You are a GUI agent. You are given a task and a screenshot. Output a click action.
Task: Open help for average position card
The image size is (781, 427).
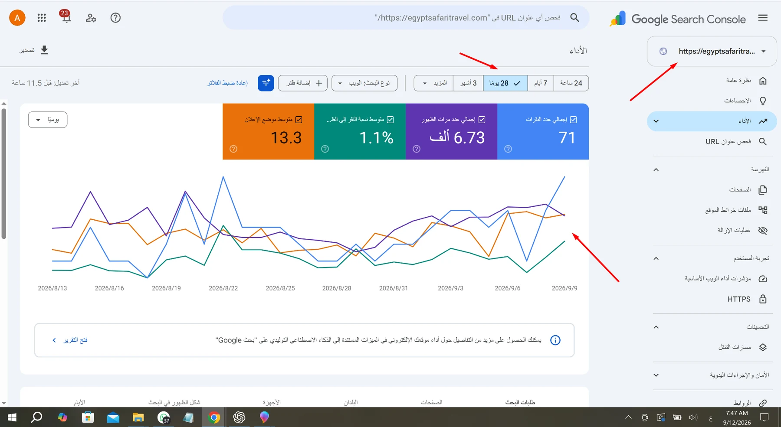[233, 149]
